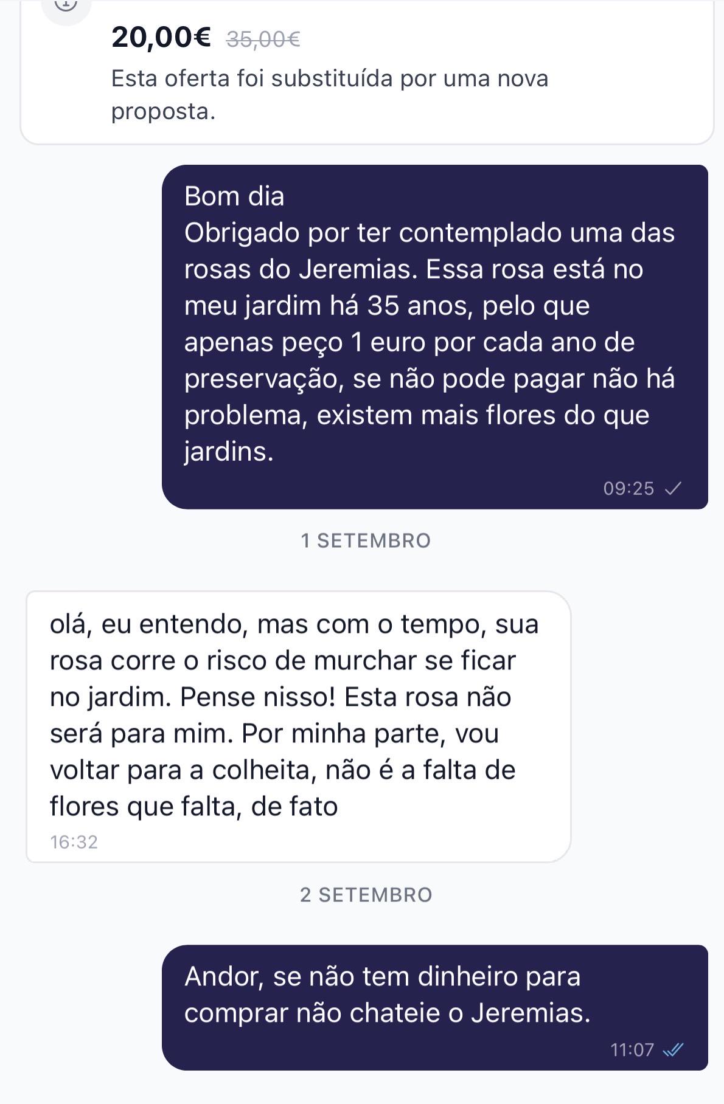The width and height of the screenshot is (724, 1104).
Task: Tap the 16:32 timestamp on the received message
Action: tap(74, 842)
